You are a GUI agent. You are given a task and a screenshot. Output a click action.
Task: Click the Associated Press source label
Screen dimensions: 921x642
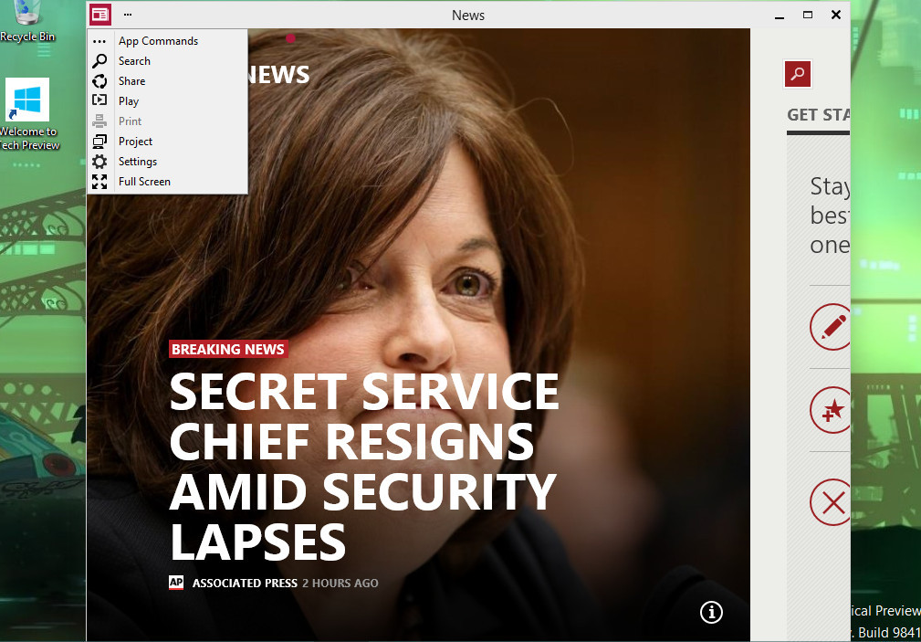tap(244, 583)
